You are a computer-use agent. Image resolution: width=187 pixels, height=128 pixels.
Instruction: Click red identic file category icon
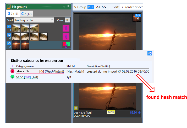coord(12,71)
